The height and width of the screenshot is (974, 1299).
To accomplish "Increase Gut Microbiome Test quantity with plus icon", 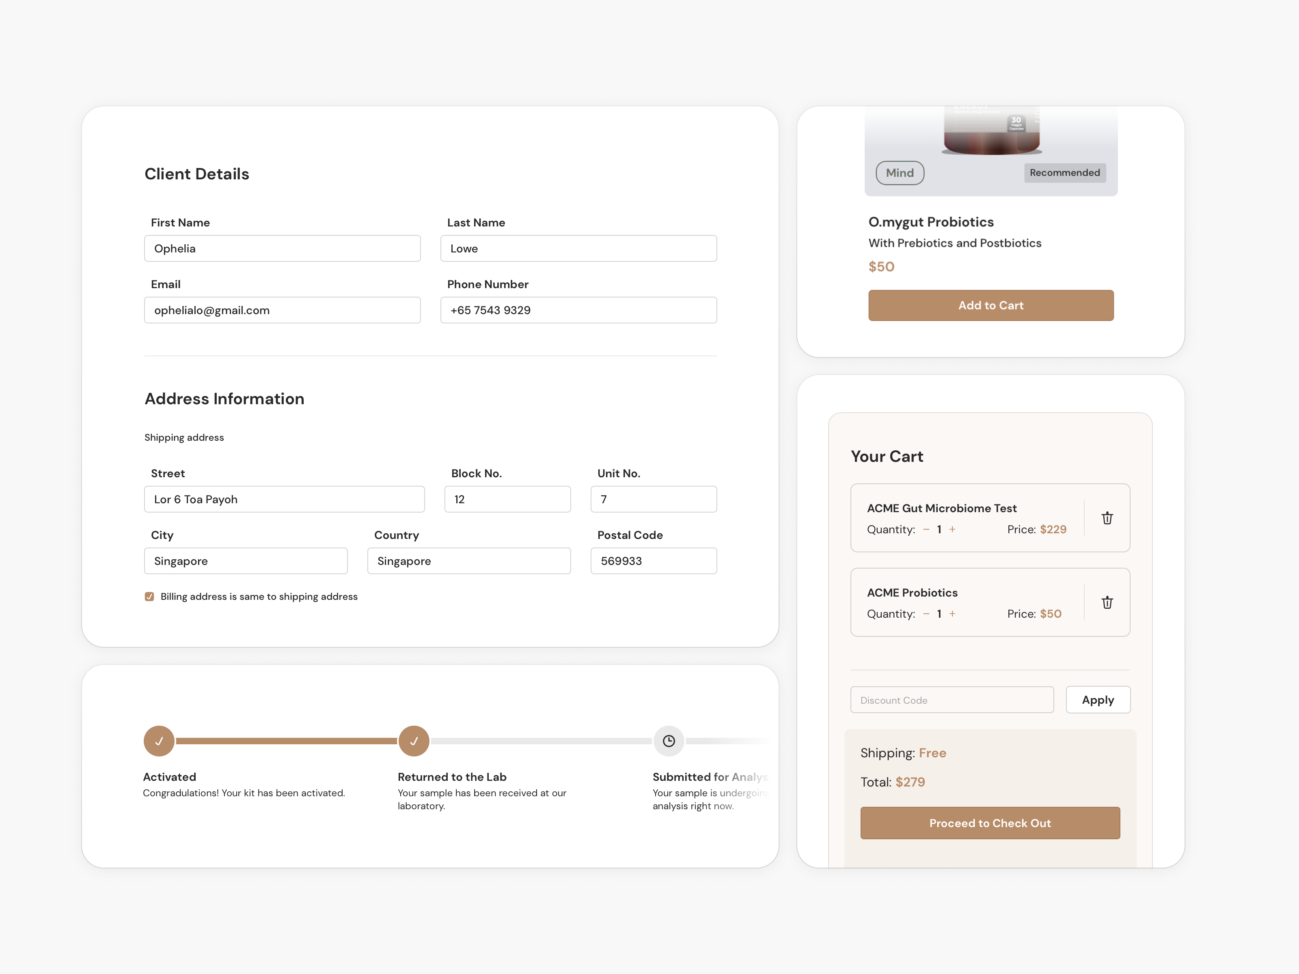I will [952, 529].
